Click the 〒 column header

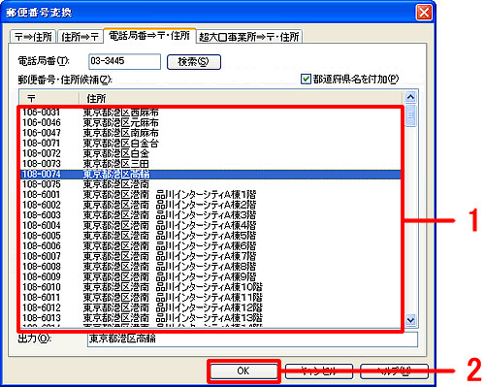coord(49,98)
